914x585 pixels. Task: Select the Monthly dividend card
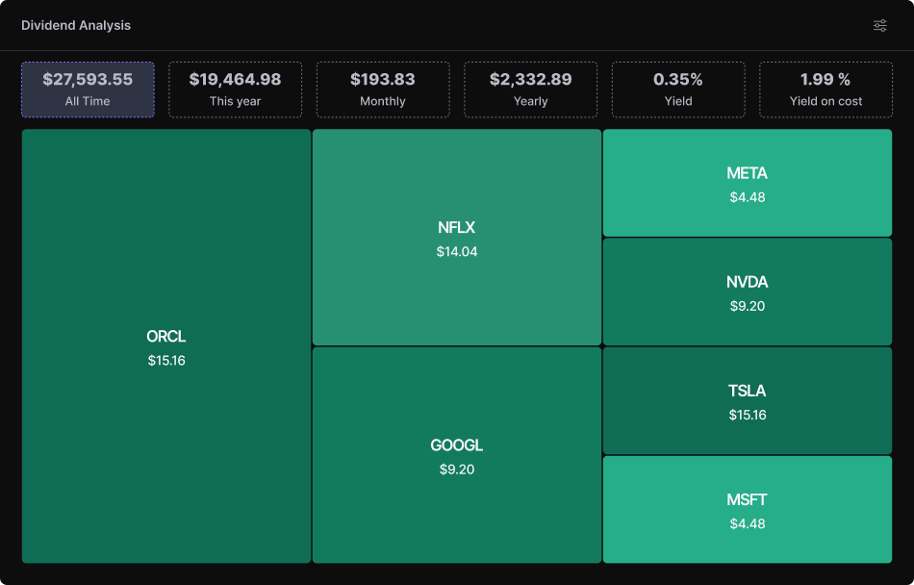tap(383, 90)
